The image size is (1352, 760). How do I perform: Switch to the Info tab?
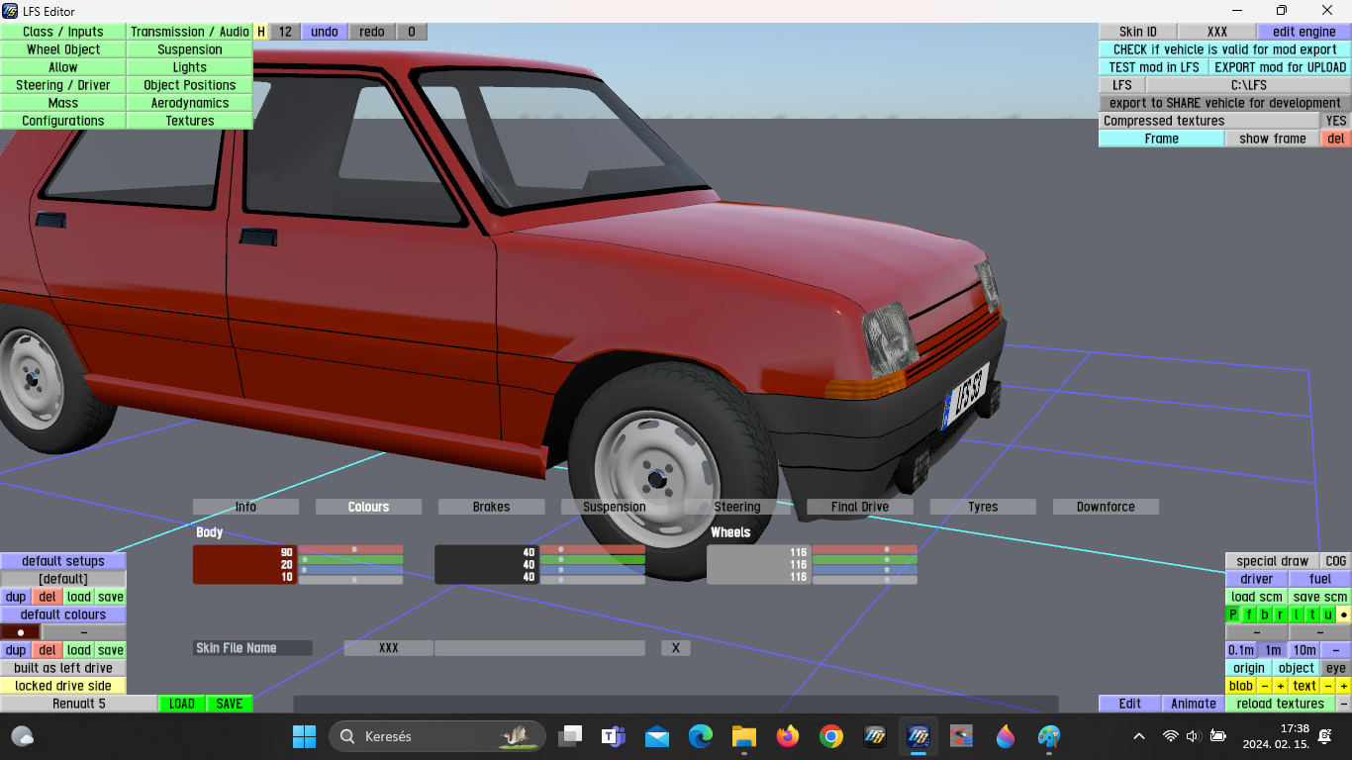[x=245, y=507]
